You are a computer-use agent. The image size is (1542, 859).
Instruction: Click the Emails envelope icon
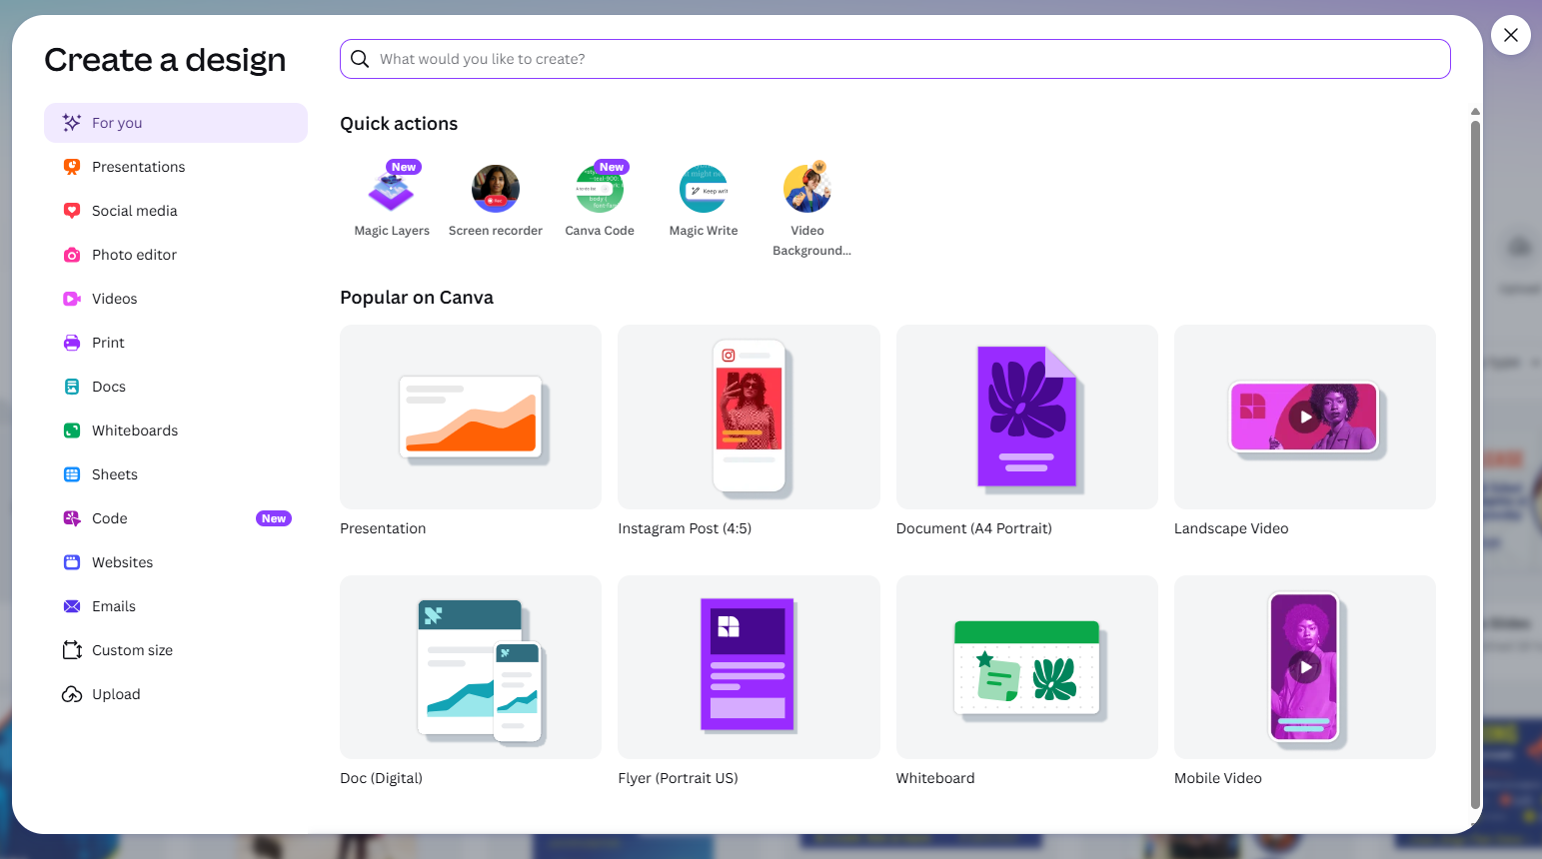coord(72,606)
